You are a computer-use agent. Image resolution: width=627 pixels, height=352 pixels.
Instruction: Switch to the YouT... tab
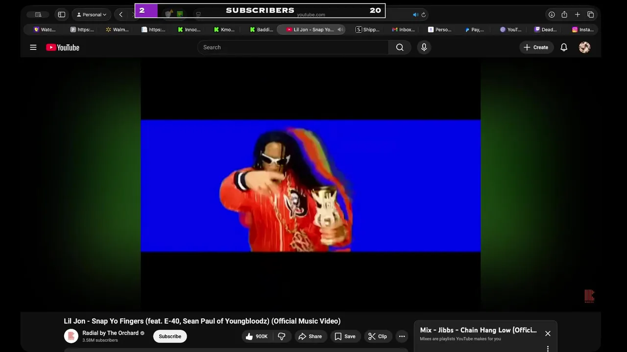pos(511,30)
